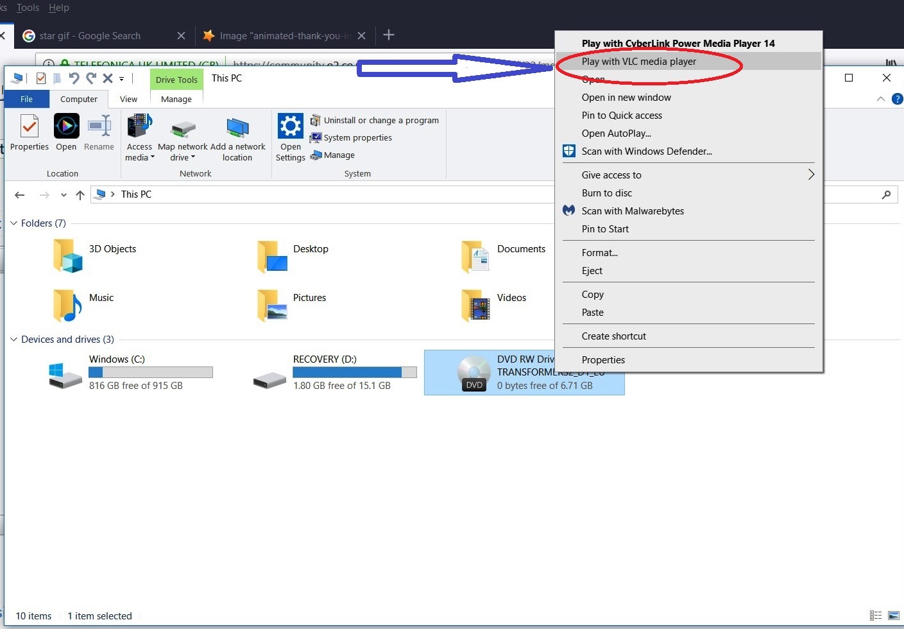Click the Open Settings gear icon

click(290, 126)
